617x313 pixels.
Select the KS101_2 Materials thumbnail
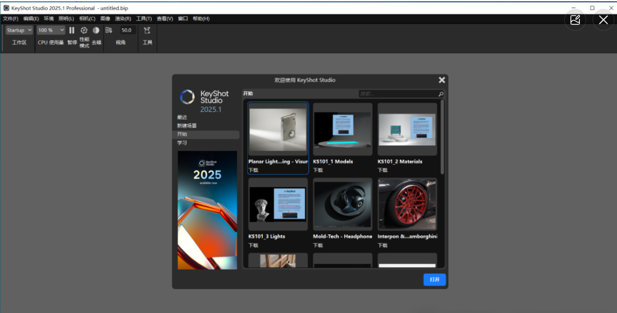[x=408, y=129]
